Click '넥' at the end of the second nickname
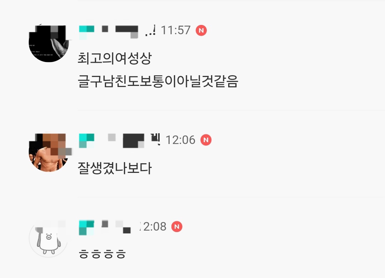This screenshot has height=278, width=385. pyautogui.click(x=155, y=139)
